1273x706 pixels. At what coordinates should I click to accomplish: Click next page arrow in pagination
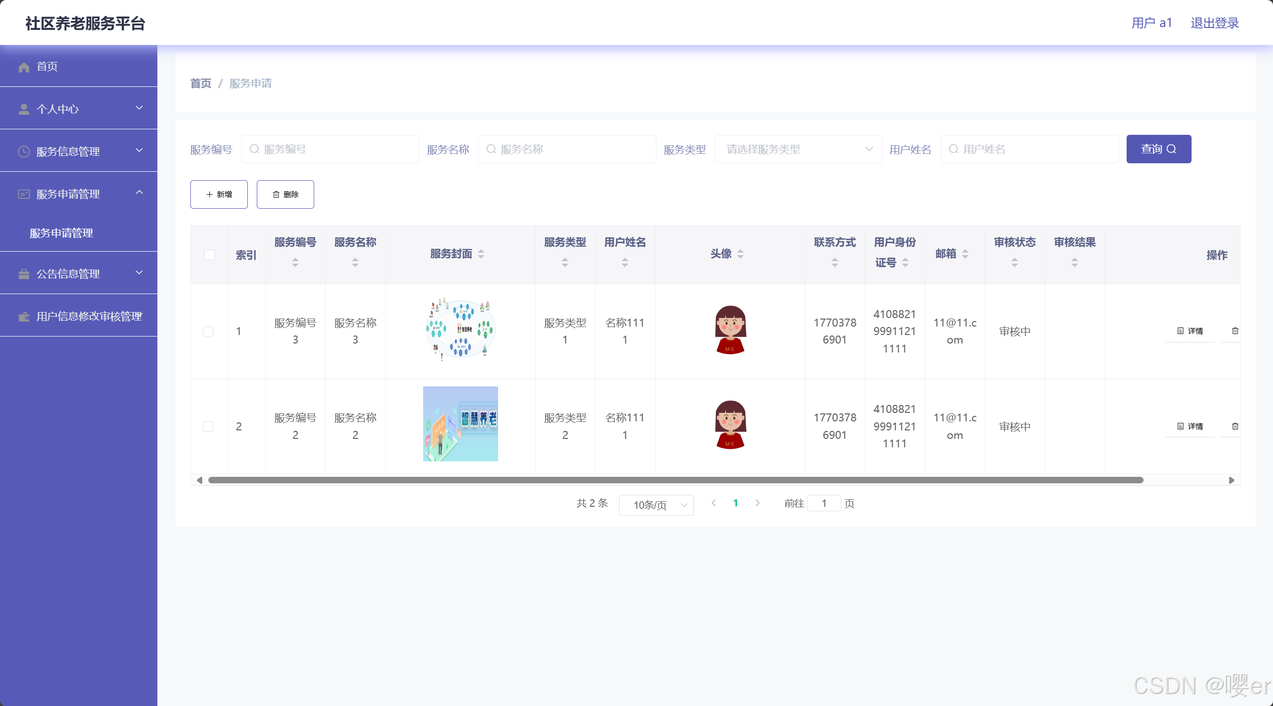tap(757, 503)
